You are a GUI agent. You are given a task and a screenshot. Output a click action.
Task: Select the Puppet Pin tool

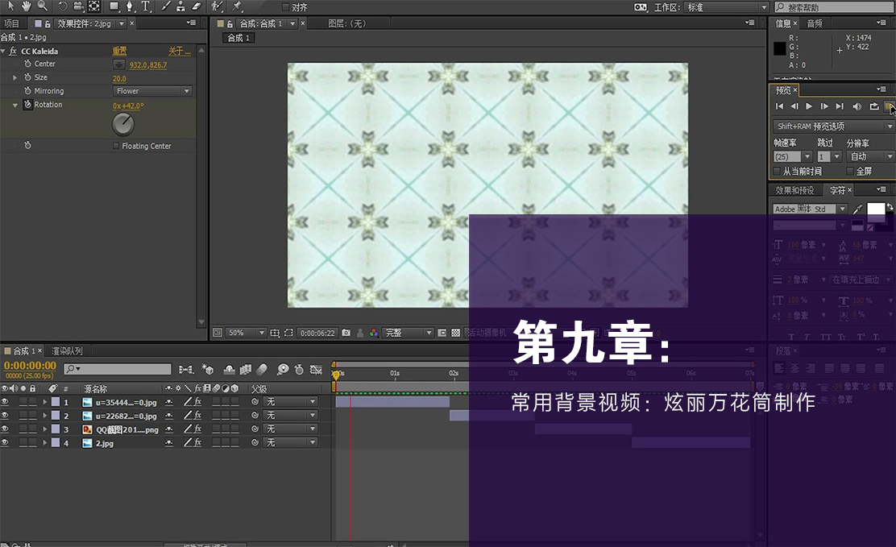pos(237,6)
